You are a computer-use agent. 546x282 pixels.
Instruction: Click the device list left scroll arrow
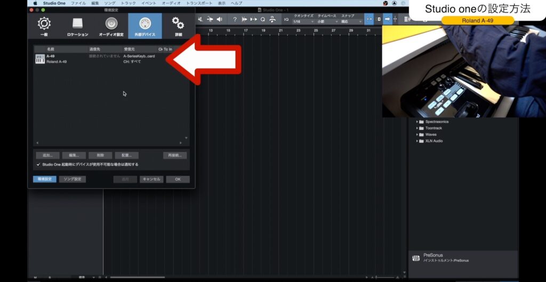tap(37, 143)
